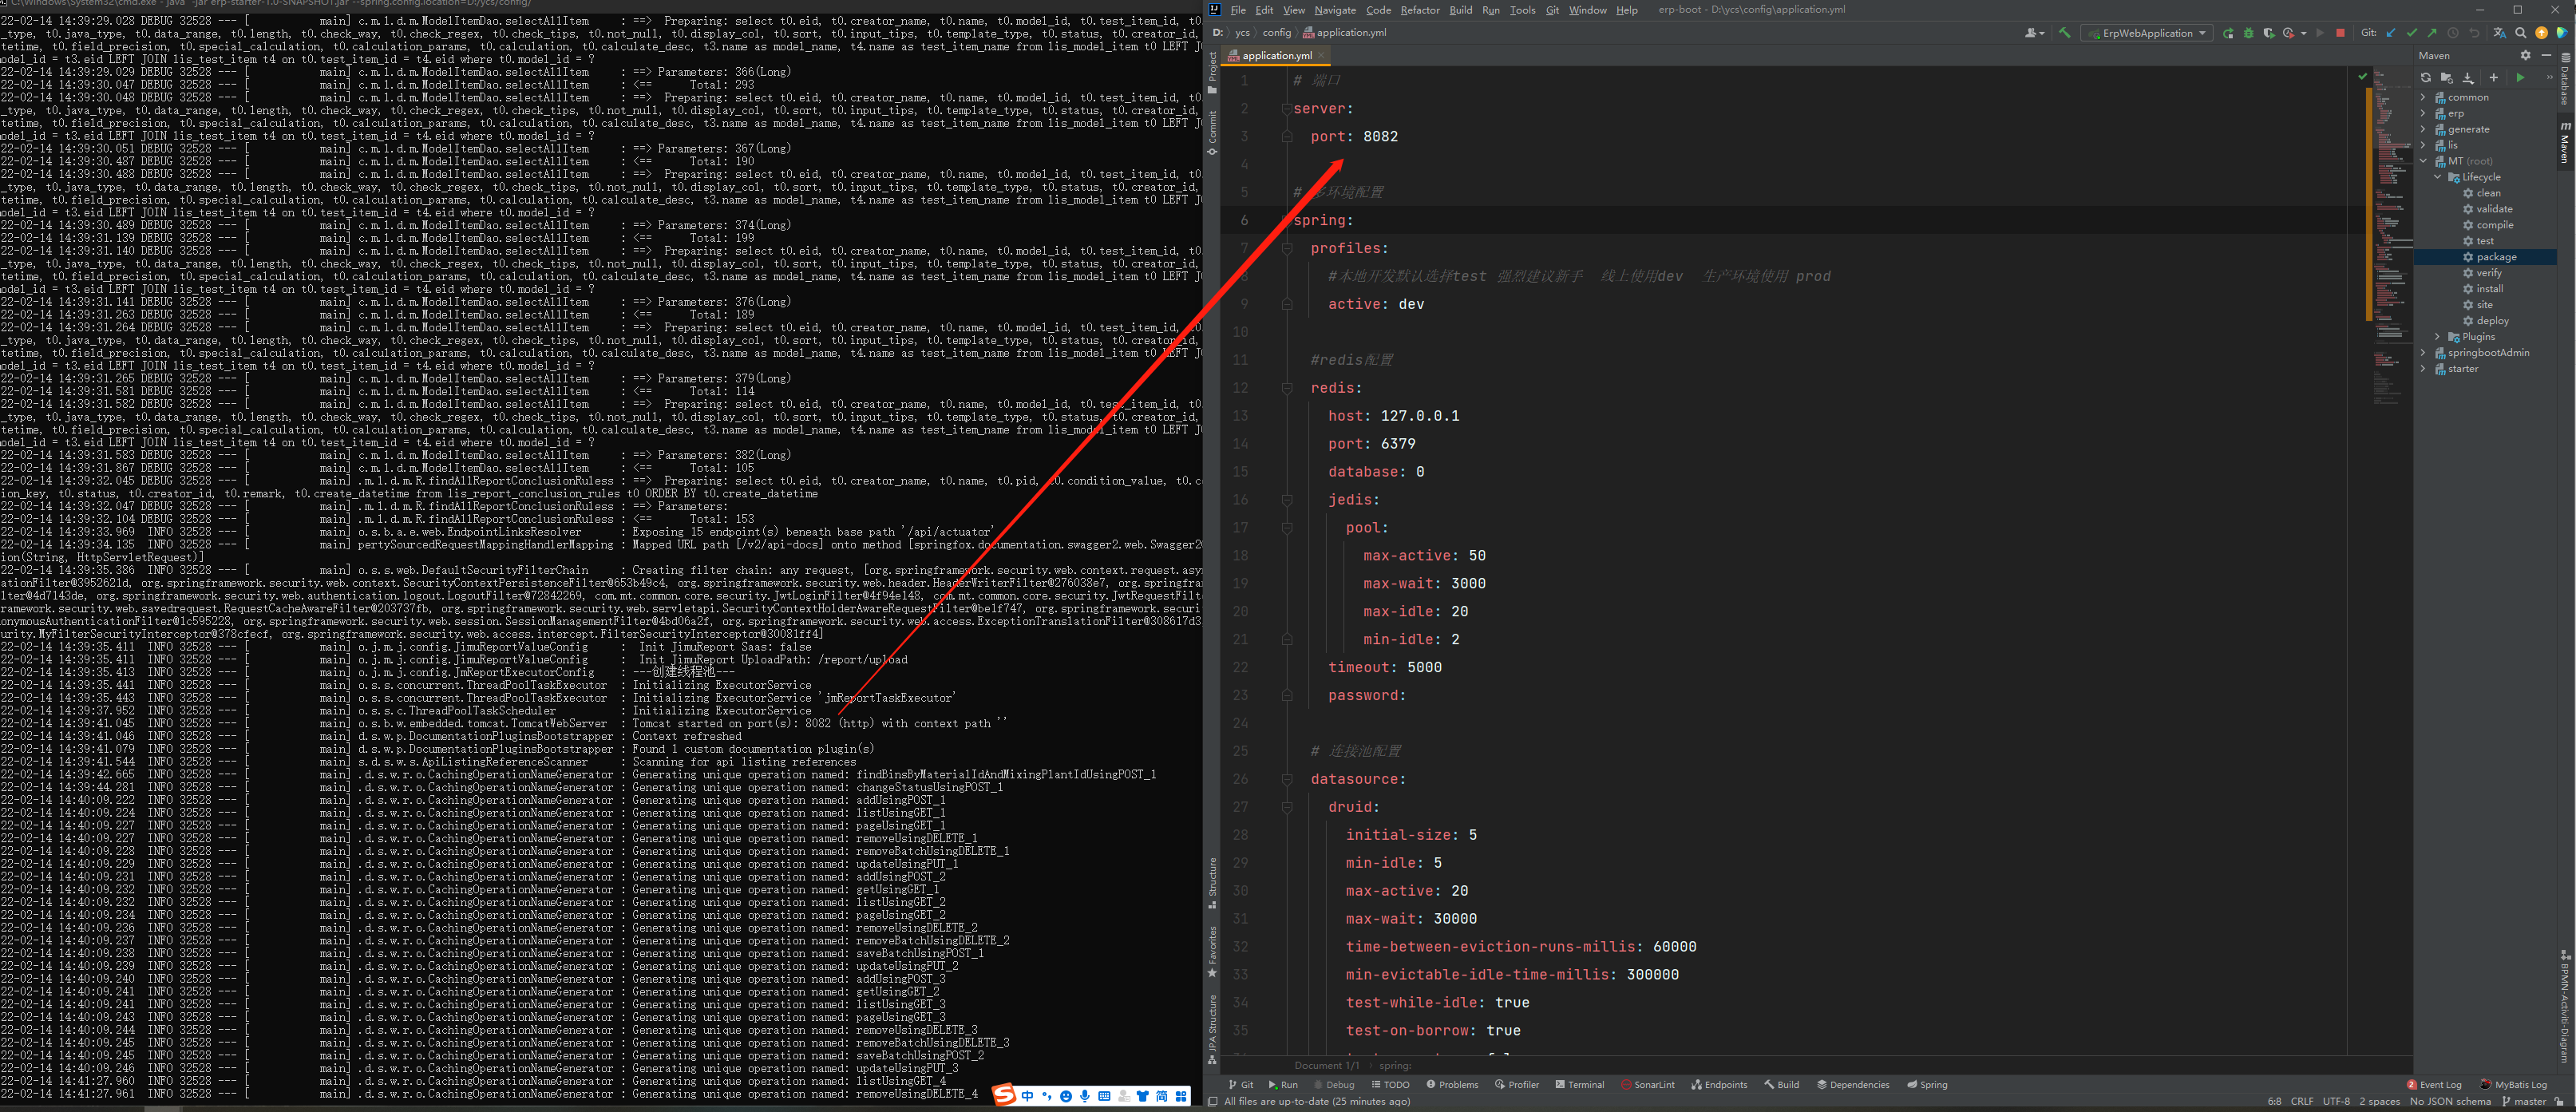Click Maven Download Sources icon

2467,77
